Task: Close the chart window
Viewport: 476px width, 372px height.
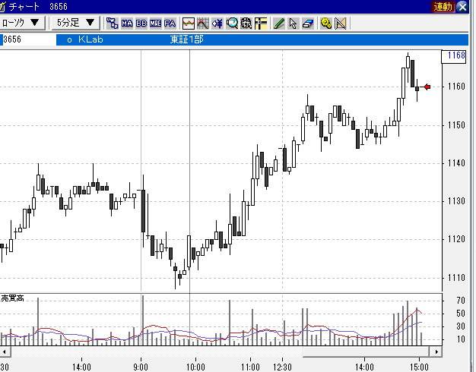Action: 462,7
